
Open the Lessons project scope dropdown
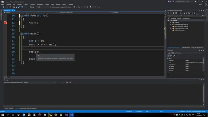[31, 13]
